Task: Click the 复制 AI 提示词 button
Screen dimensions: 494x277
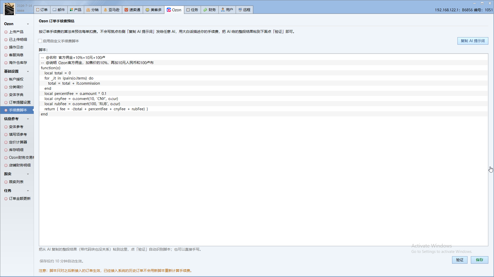Action: 473,41
